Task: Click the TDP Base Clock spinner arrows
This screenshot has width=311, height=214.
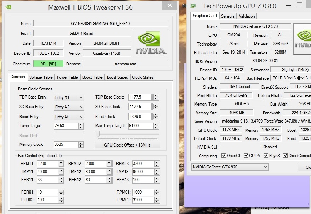Action: pyautogui.click(x=156, y=97)
